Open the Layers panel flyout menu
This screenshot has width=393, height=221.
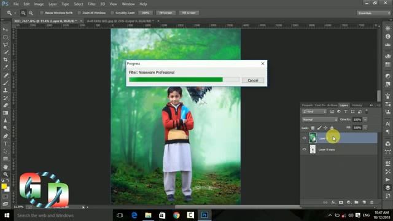click(378, 105)
